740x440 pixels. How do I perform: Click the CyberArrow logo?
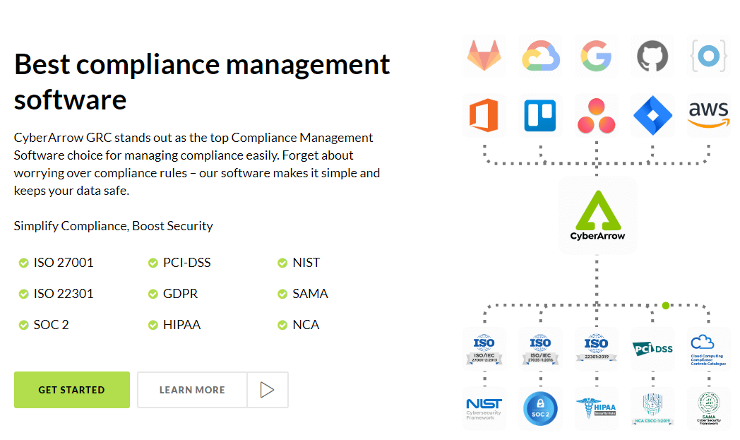(x=597, y=214)
